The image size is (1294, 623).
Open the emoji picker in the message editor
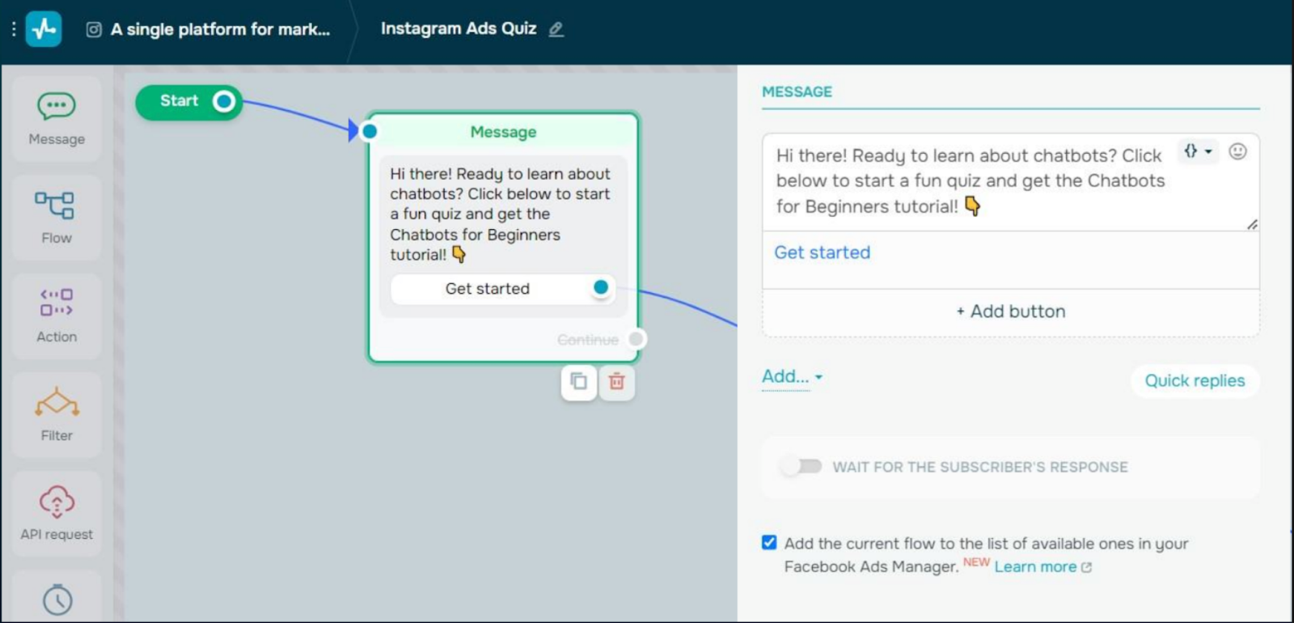coord(1237,151)
